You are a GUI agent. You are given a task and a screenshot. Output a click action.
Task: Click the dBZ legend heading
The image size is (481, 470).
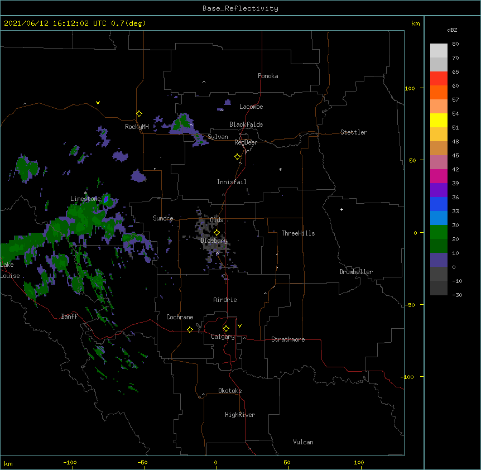pyautogui.click(x=452, y=30)
